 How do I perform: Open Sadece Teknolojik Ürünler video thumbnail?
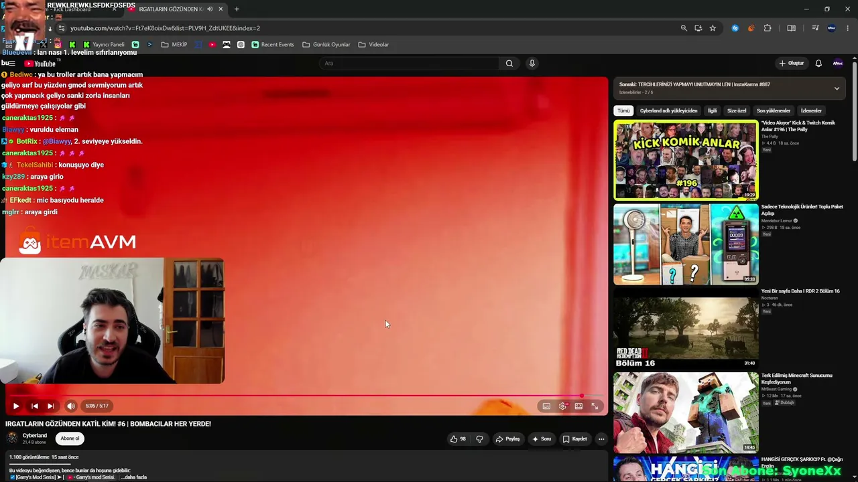[686, 244]
